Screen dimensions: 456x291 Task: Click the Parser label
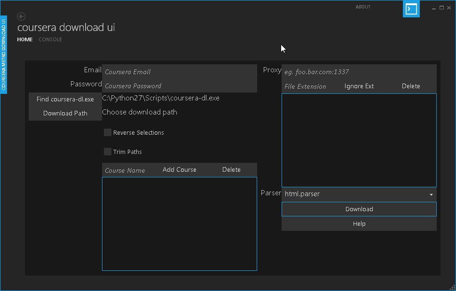click(271, 193)
